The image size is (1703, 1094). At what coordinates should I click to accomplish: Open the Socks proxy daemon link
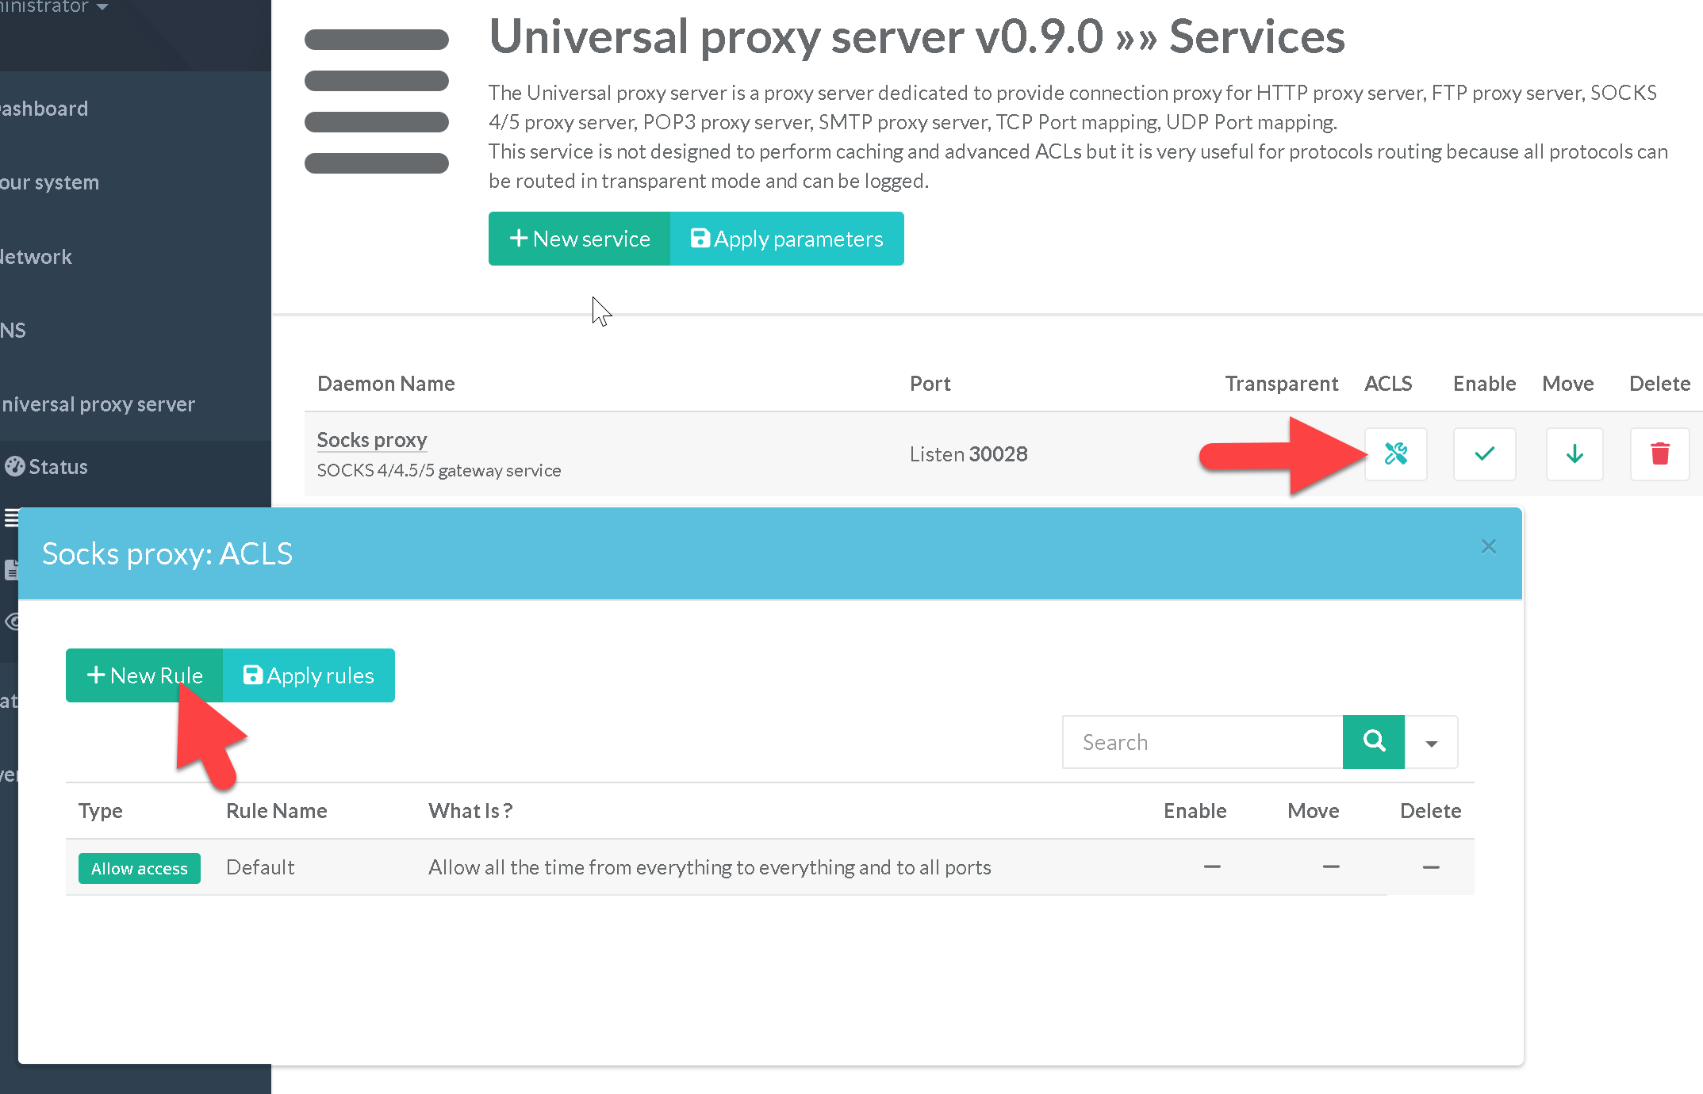pyautogui.click(x=372, y=440)
